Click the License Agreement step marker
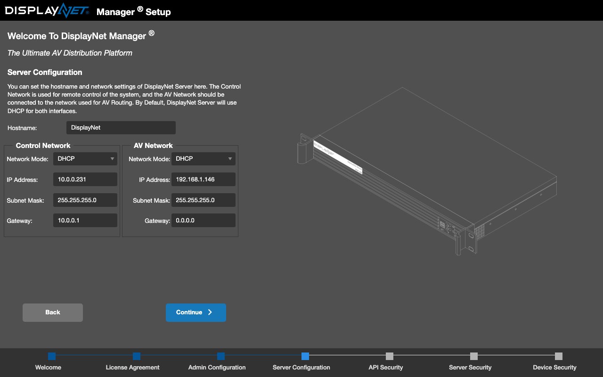The width and height of the screenshot is (603, 377). [x=137, y=356]
